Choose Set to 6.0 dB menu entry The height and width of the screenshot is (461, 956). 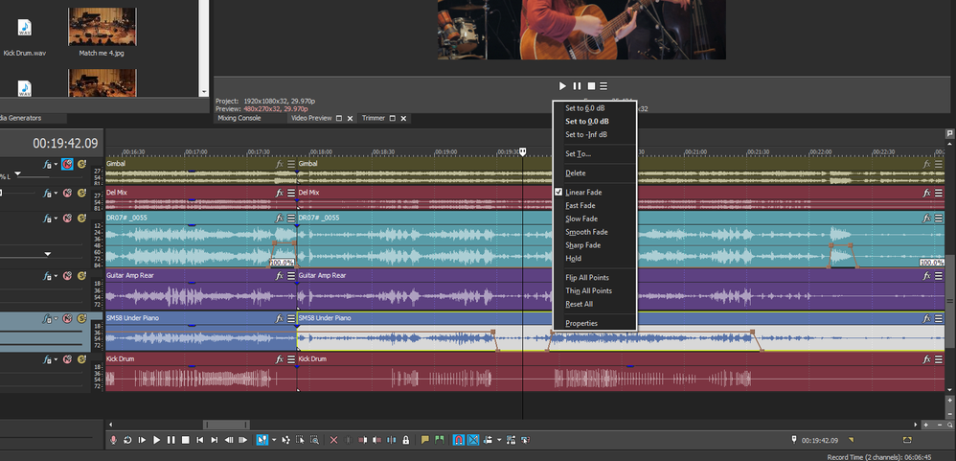[x=586, y=108]
